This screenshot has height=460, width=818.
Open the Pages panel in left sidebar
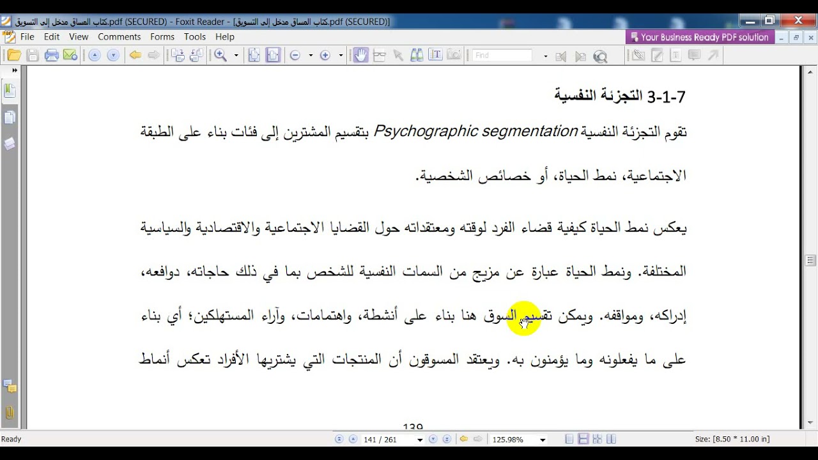pos(10,118)
